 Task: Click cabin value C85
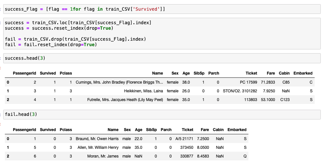click(286, 82)
